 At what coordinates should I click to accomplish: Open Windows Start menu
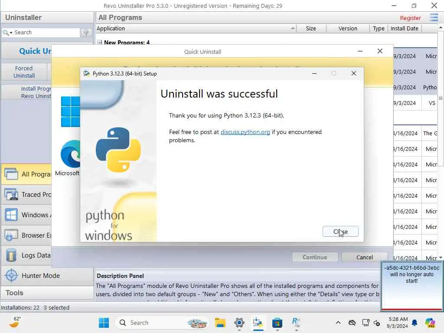104,323
